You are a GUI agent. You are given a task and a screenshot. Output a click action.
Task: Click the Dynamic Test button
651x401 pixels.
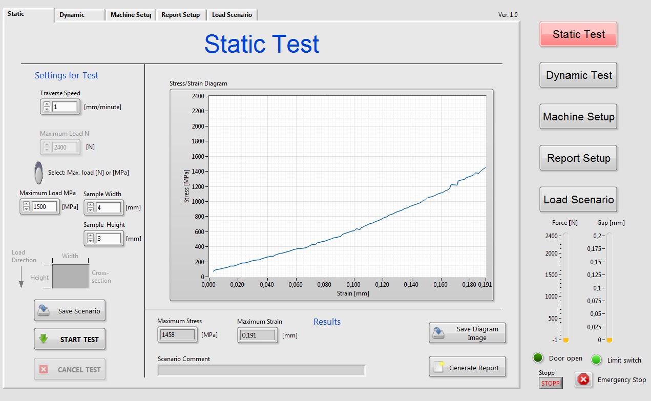[578, 75]
